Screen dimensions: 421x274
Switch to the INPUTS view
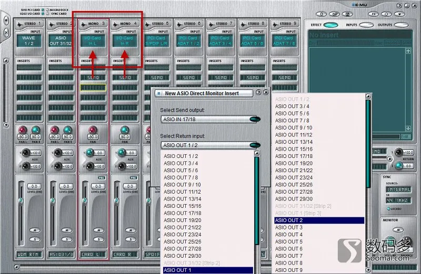point(366,25)
